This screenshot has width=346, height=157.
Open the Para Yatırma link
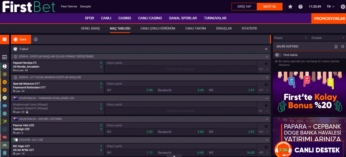(69, 6)
